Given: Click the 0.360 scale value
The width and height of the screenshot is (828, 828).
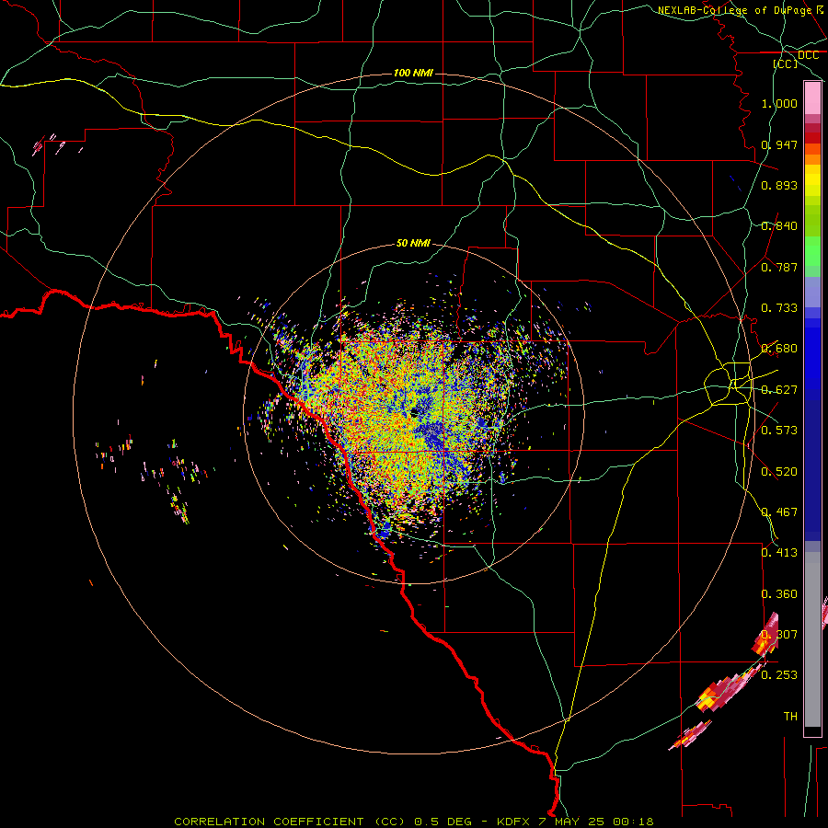Looking at the screenshot, I should click(779, 594).
